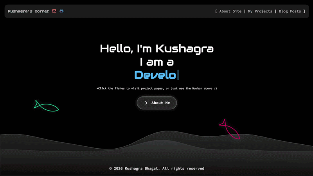Viewport: 313px width, 176px height.
Task: Click the copyright footer text
Action: tap(157, 169)
